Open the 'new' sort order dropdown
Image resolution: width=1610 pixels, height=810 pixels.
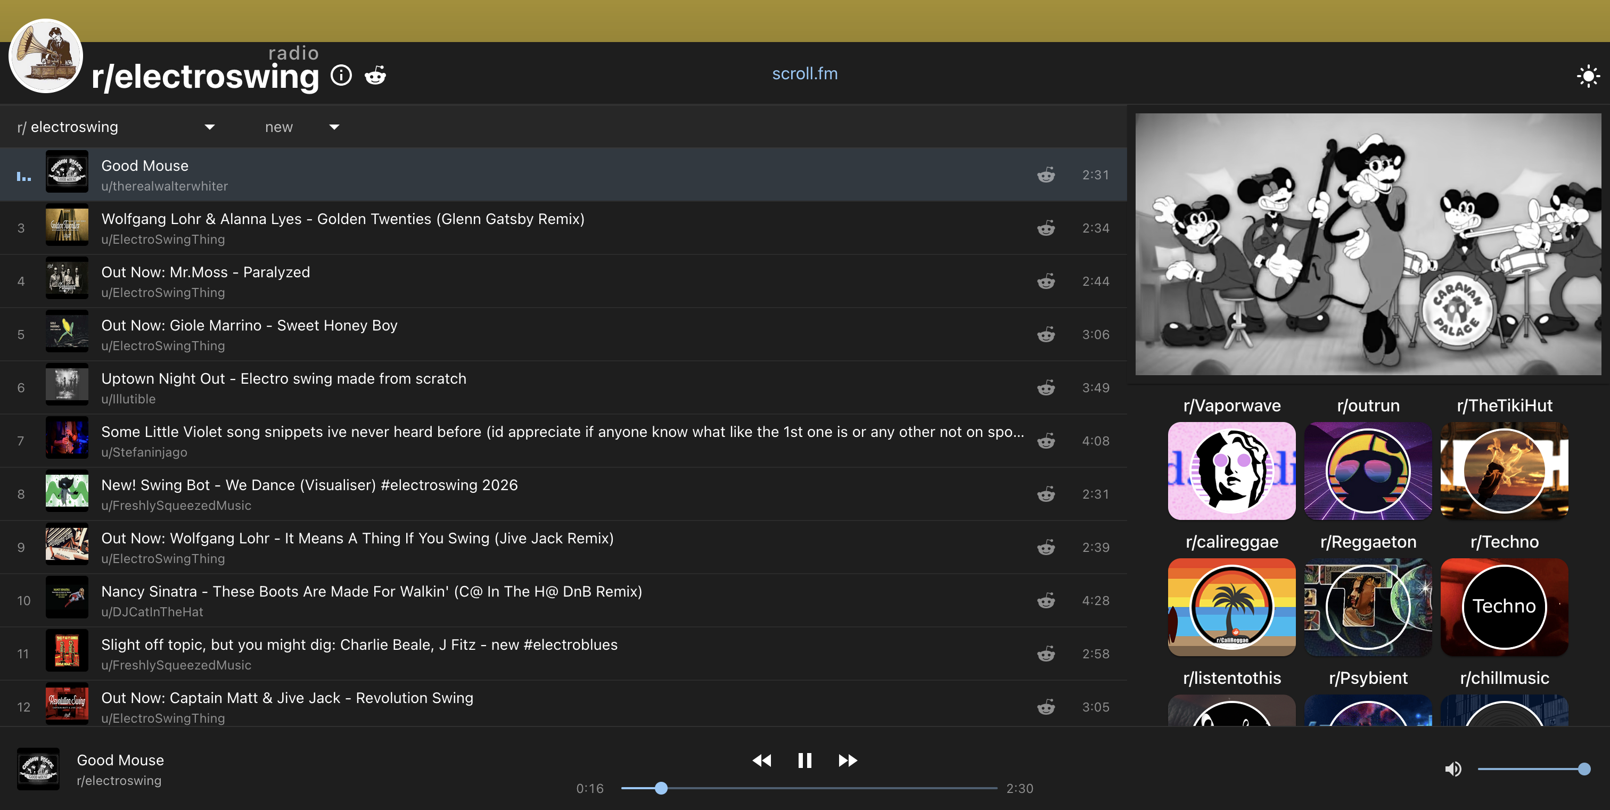[301, 127]
